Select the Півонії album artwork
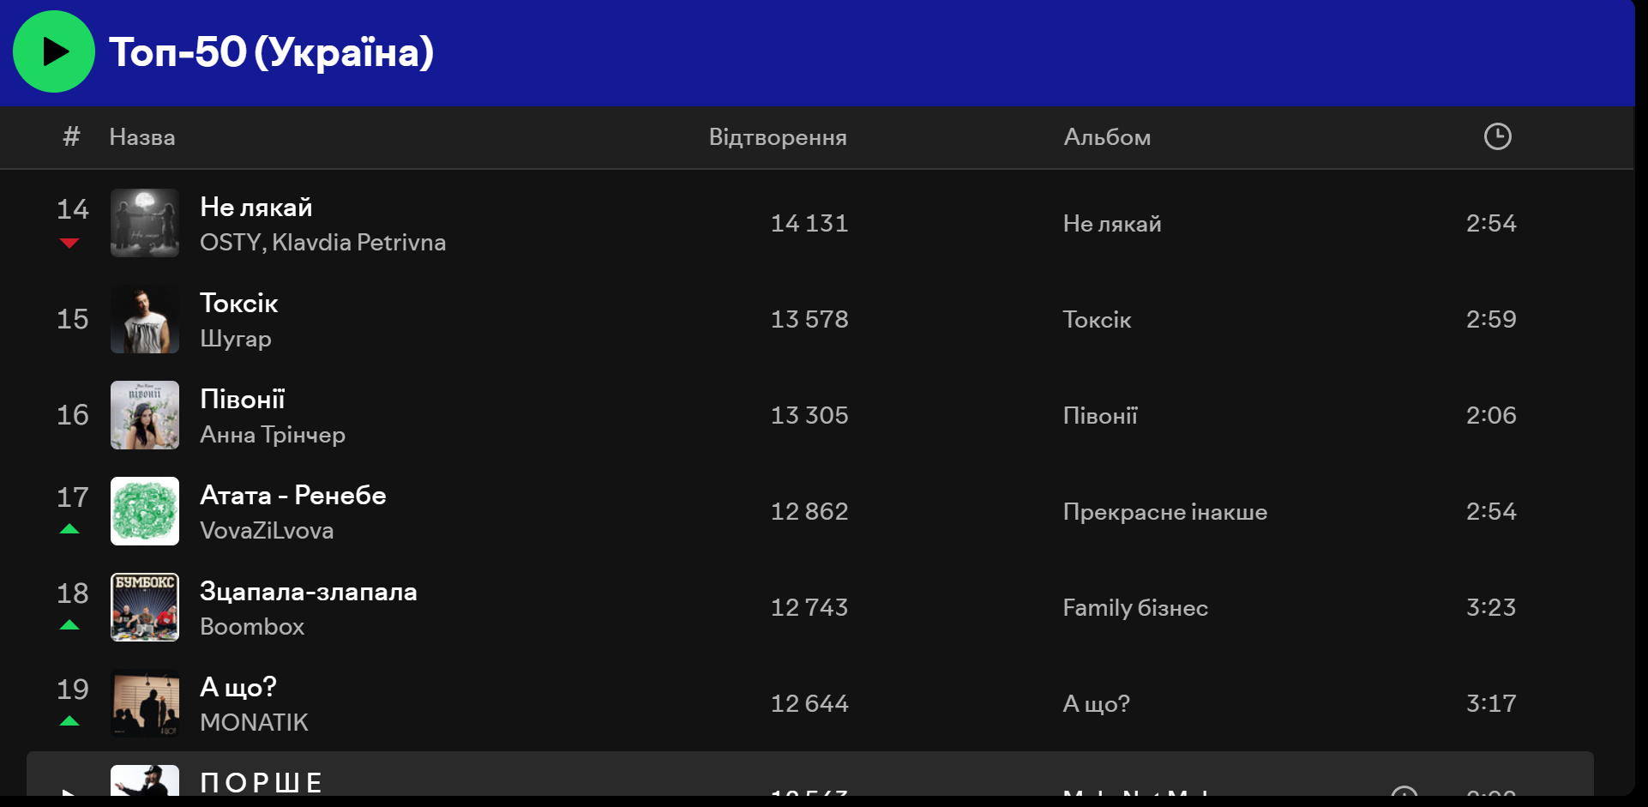Screen dimensions: 1648x807 [145, 415]
